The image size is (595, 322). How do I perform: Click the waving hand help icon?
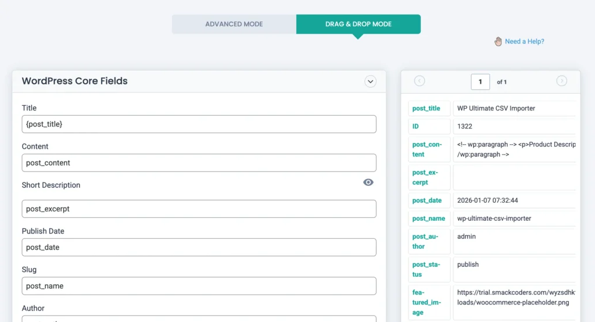tap(498, 41)
